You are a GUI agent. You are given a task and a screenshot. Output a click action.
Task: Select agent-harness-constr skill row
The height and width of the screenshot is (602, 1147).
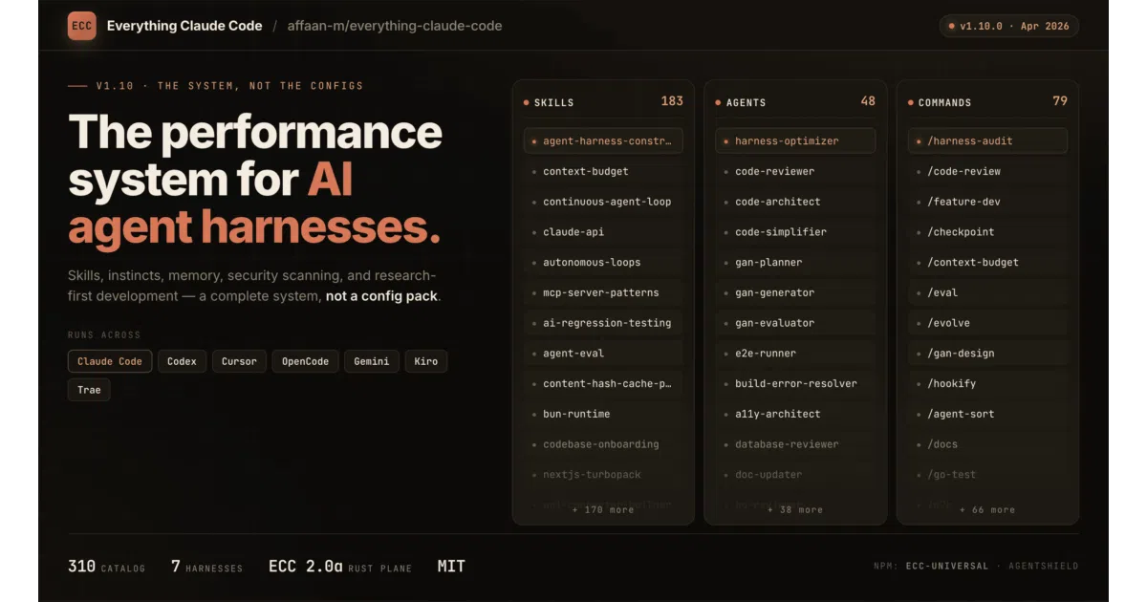click(603, 141)
